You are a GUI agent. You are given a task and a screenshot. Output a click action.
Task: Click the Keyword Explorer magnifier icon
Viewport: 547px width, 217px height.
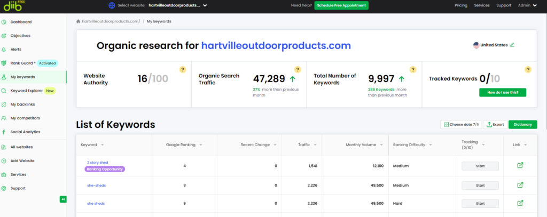click(x=4, y=91)
